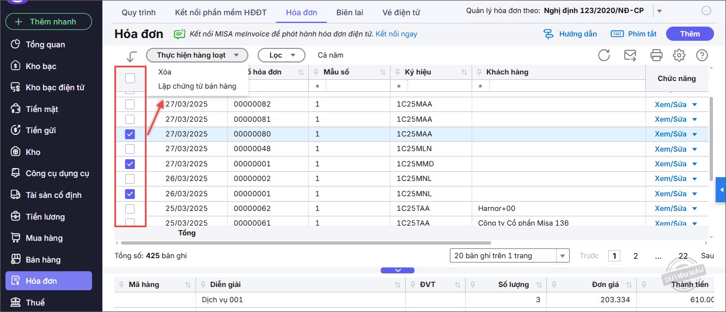Uncheck the row for invoice 00000080
This screenshot has width=726, height=312.
[x=130, y=134]
